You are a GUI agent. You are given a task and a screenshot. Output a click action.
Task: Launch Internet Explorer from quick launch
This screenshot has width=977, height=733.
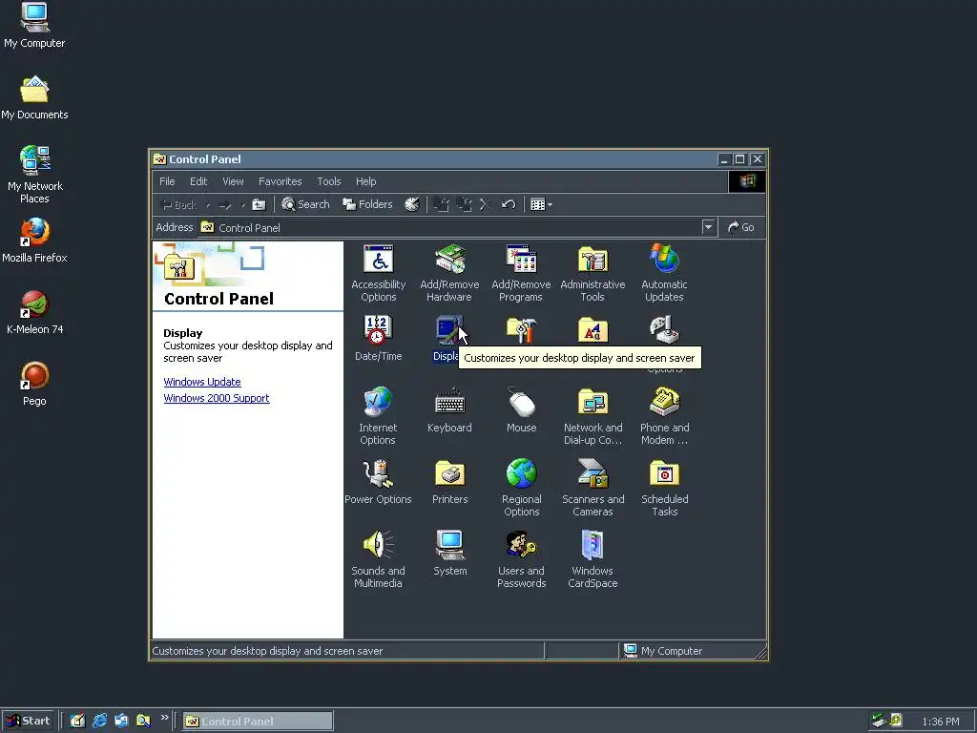pyautogui.click(x=99, y=722)
